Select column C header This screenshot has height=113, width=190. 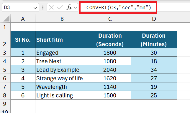click(110, 19)
